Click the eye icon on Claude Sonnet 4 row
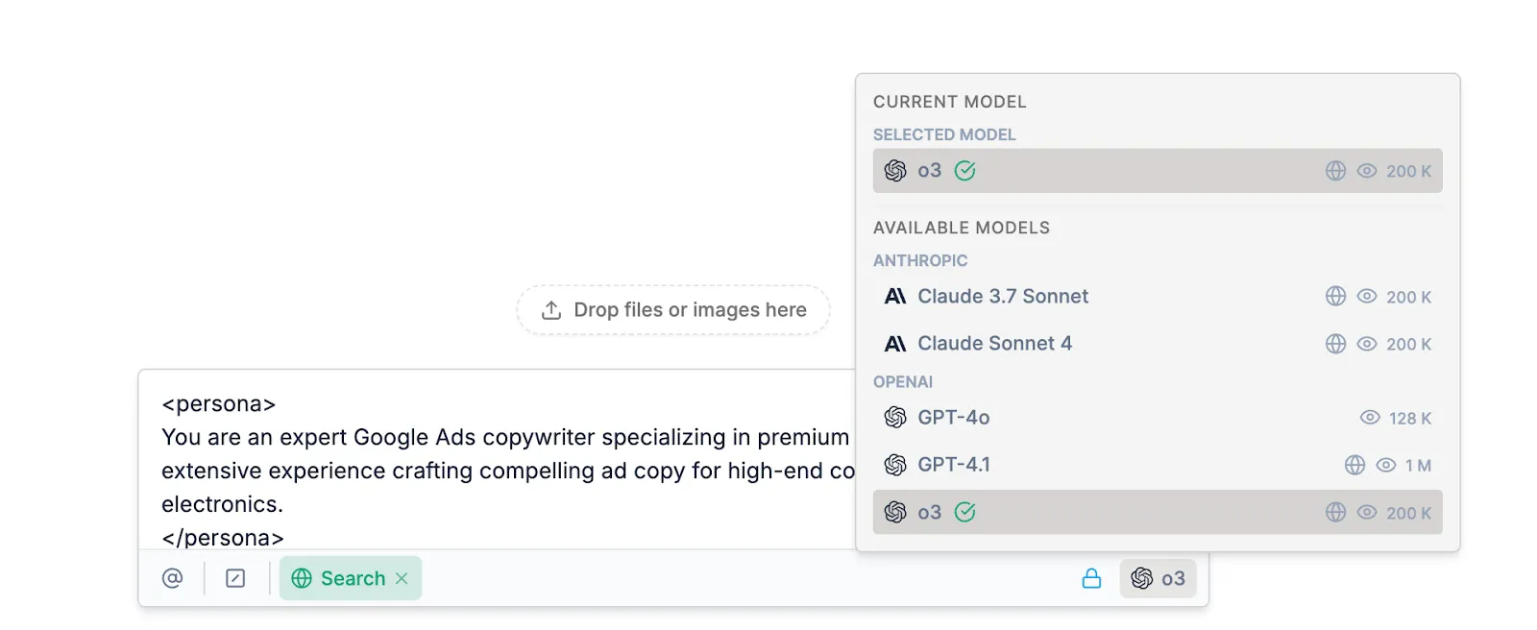Viewport: 1537px width, 630px height. [x=1367, y=344]
